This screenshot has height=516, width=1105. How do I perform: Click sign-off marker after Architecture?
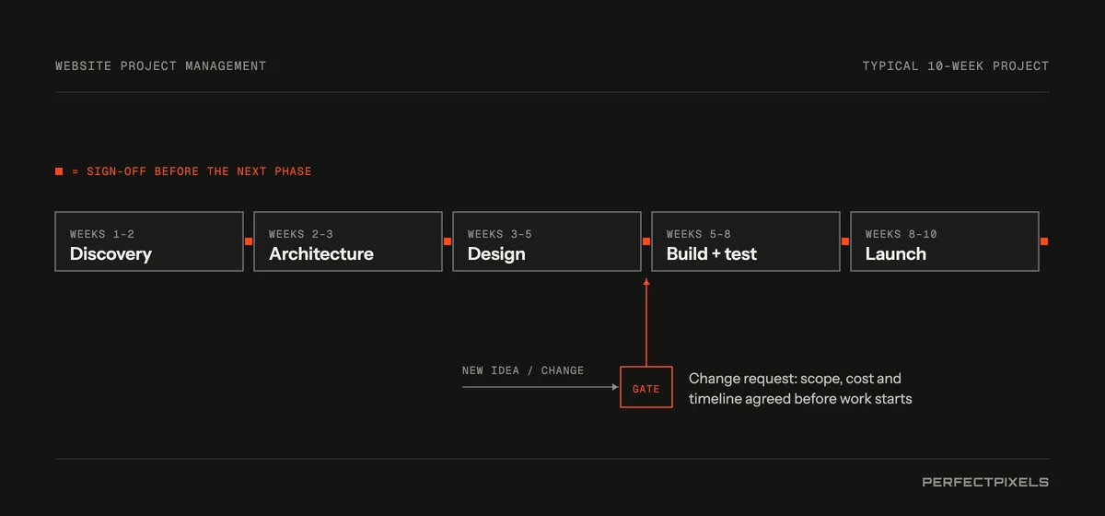click(x=448, y=241)
